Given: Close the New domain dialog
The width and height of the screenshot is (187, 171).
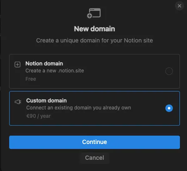Looking at the screenshot, I should tap(180, 6).
